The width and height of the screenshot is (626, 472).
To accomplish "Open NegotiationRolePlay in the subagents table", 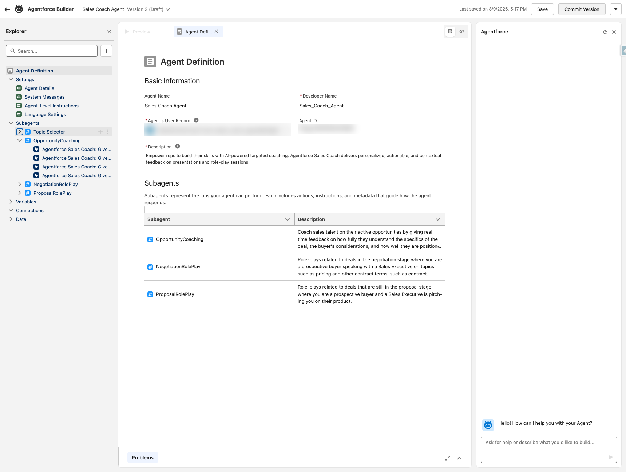I will [178, 266].
